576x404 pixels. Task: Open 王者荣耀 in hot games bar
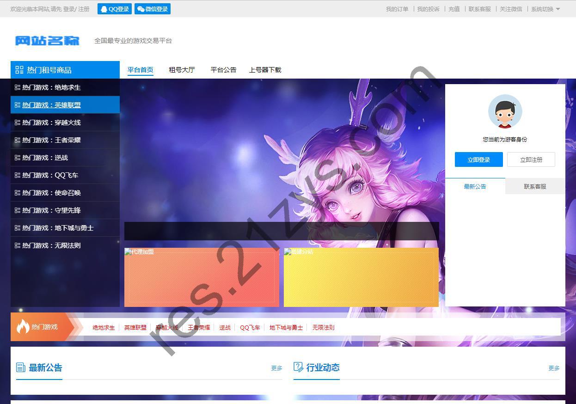click(199, 327)
